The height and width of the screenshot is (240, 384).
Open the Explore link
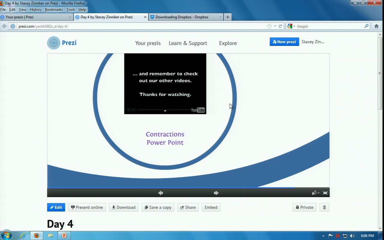pos(228,43)
